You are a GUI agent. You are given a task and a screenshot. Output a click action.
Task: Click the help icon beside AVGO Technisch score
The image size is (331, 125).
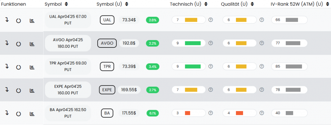tap(210, 43)
